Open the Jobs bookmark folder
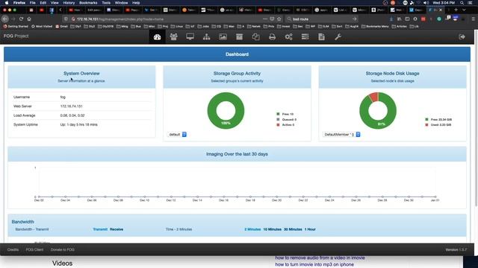 tap(204, 27)
